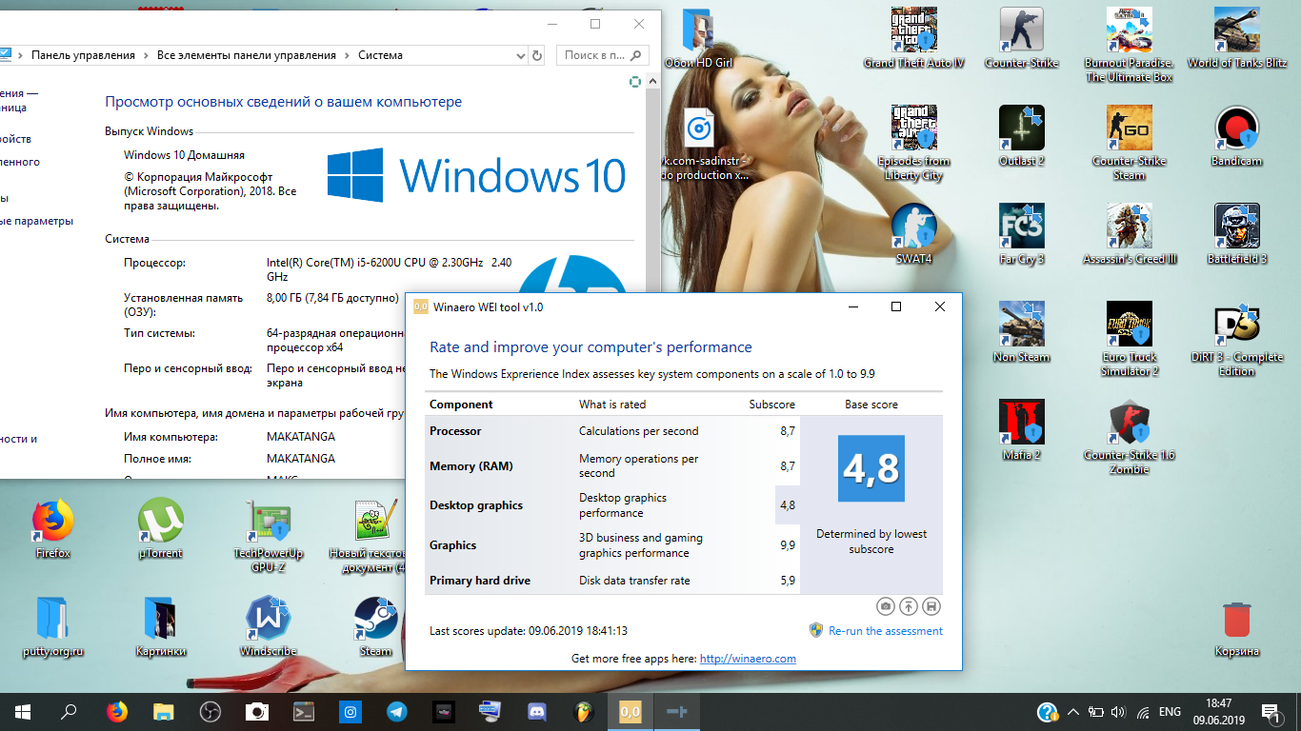Viewport: 1301px width, 731px height.
Task: Open the Counter-Strike desktop shortcut
Action: click(x=1021, y=39)
